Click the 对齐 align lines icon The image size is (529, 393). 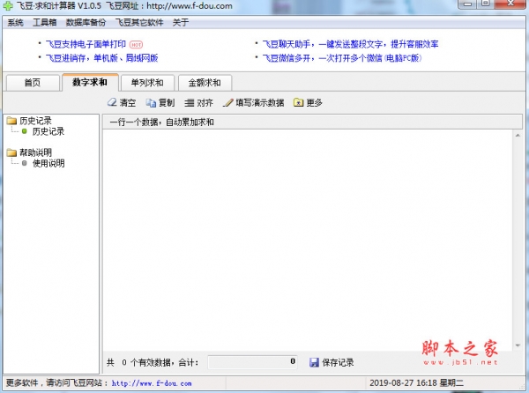pos(190,103)
